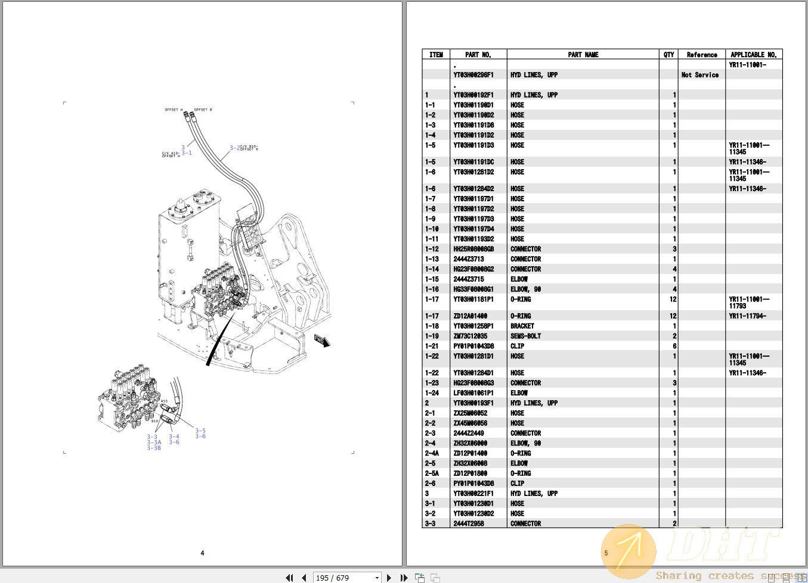The image size is (808, 583).
Task: Select part number YT03H01191DC
Action: click(x=473, y=162)
